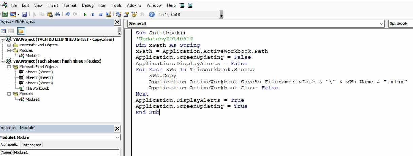
Task: Click the Paste clipboard icon
Action: point(50,14)
